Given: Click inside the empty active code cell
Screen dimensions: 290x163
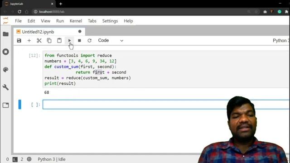Looking at the screenshot, I should pos(166,105).
